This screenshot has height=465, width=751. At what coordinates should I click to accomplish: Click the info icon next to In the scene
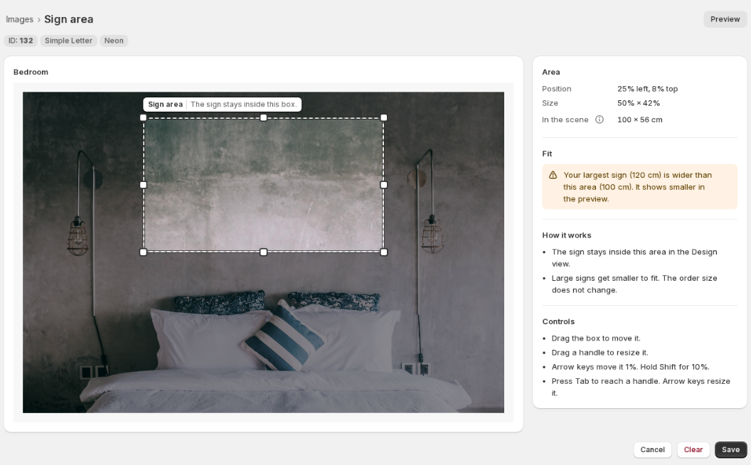[x=600, y=119]
